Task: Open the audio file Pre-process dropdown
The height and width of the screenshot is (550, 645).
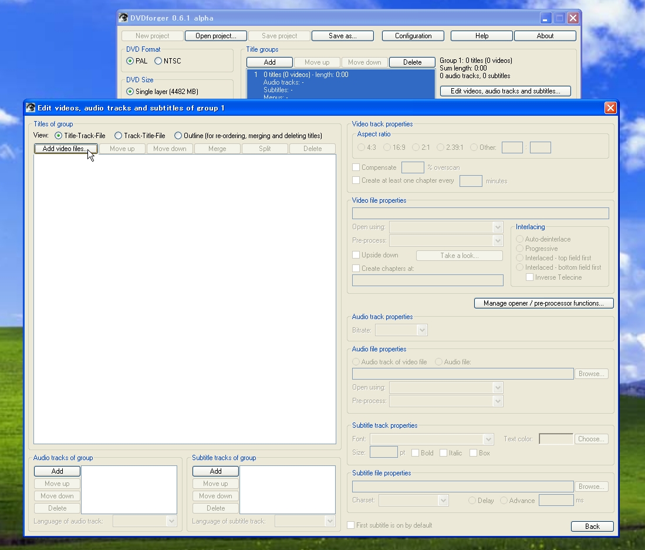Action: [498, 401]
